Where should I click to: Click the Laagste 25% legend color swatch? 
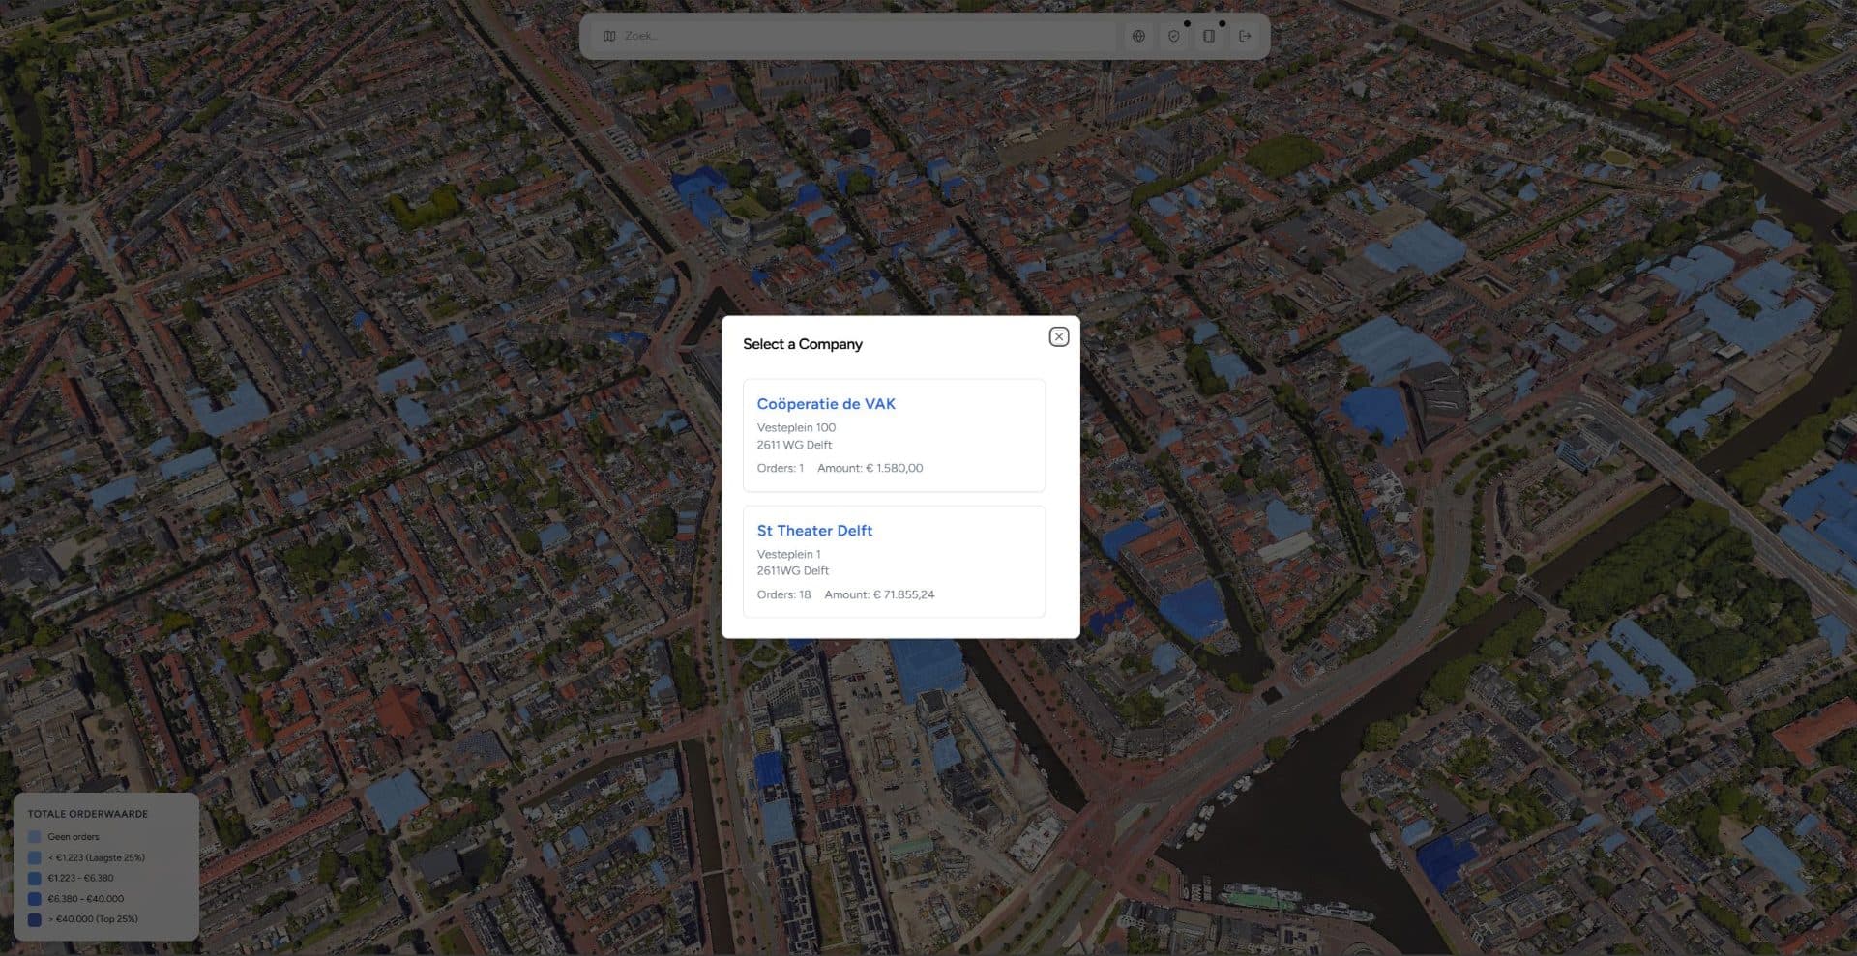tap(34, 857)
